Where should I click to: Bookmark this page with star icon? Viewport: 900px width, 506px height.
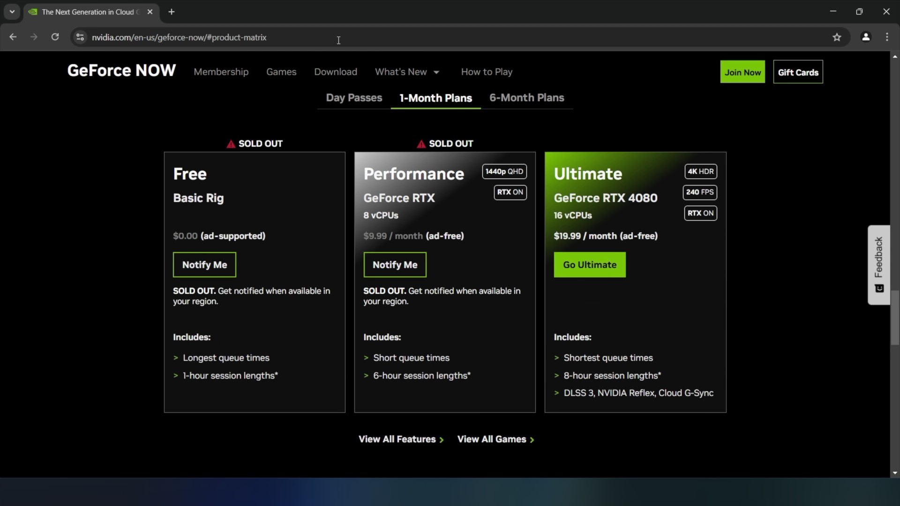837,37
